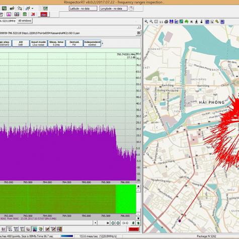Click the Independent control button

pyautogui.click(x=92, y=43)
